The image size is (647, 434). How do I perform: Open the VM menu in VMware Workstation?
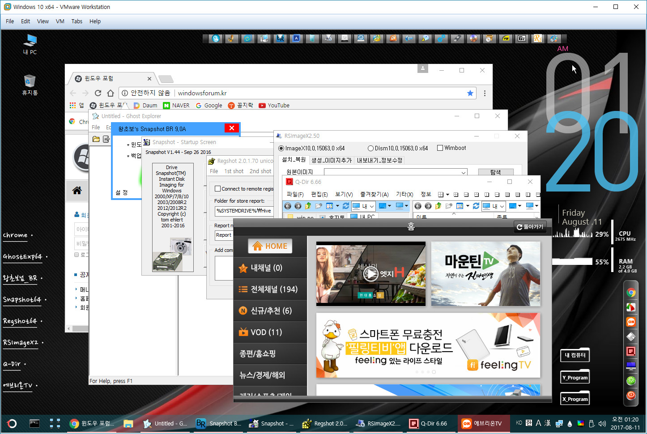click(x=60, y=21)
